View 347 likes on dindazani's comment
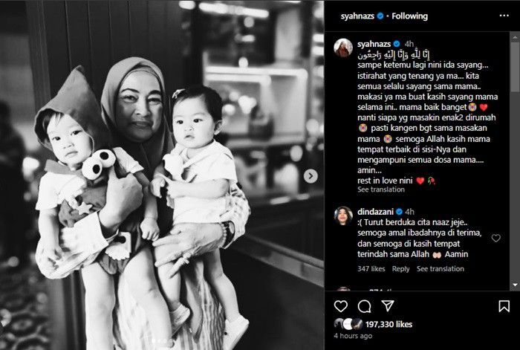 click(x=371, y=269)
